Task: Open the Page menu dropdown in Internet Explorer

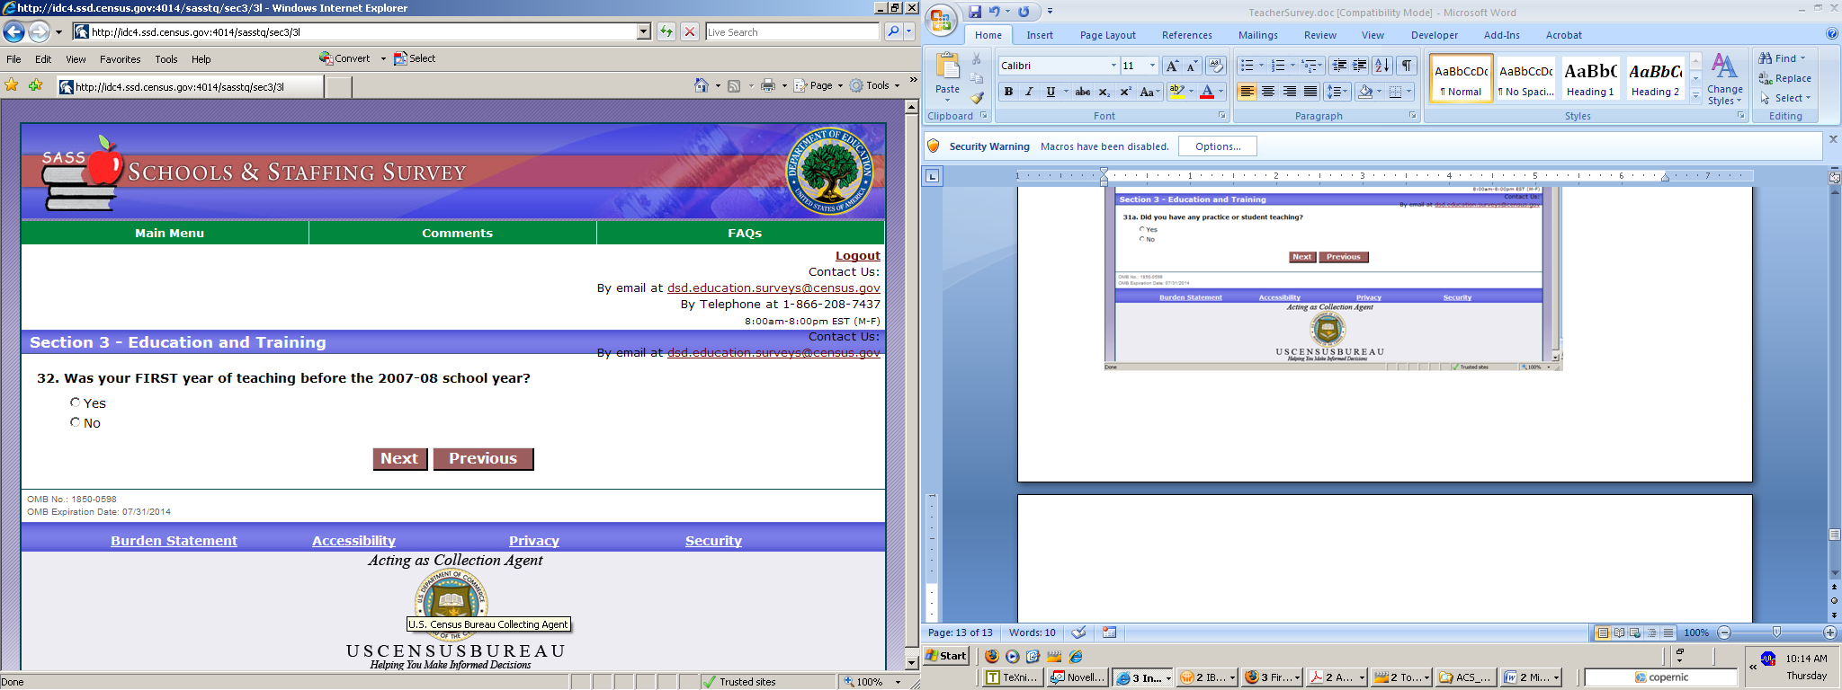Action: [818, 85]
